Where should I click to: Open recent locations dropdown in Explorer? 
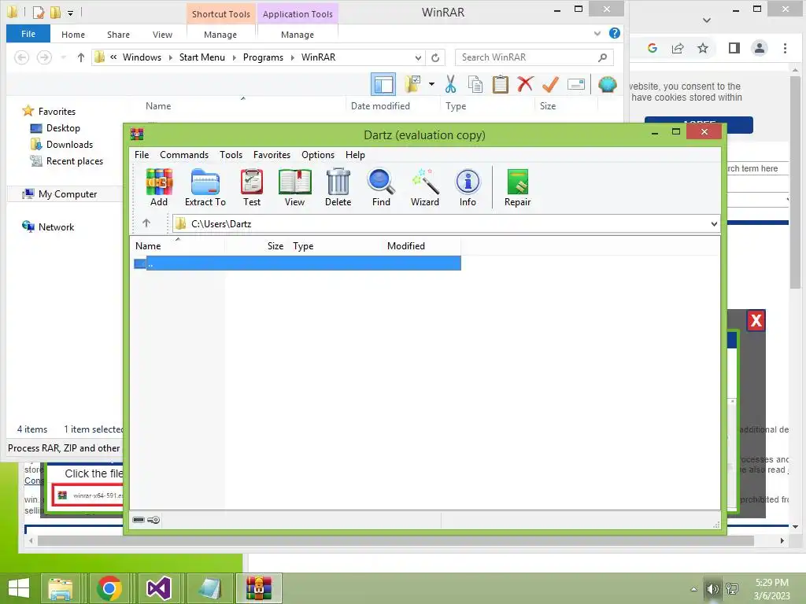(x=63, y=57)
